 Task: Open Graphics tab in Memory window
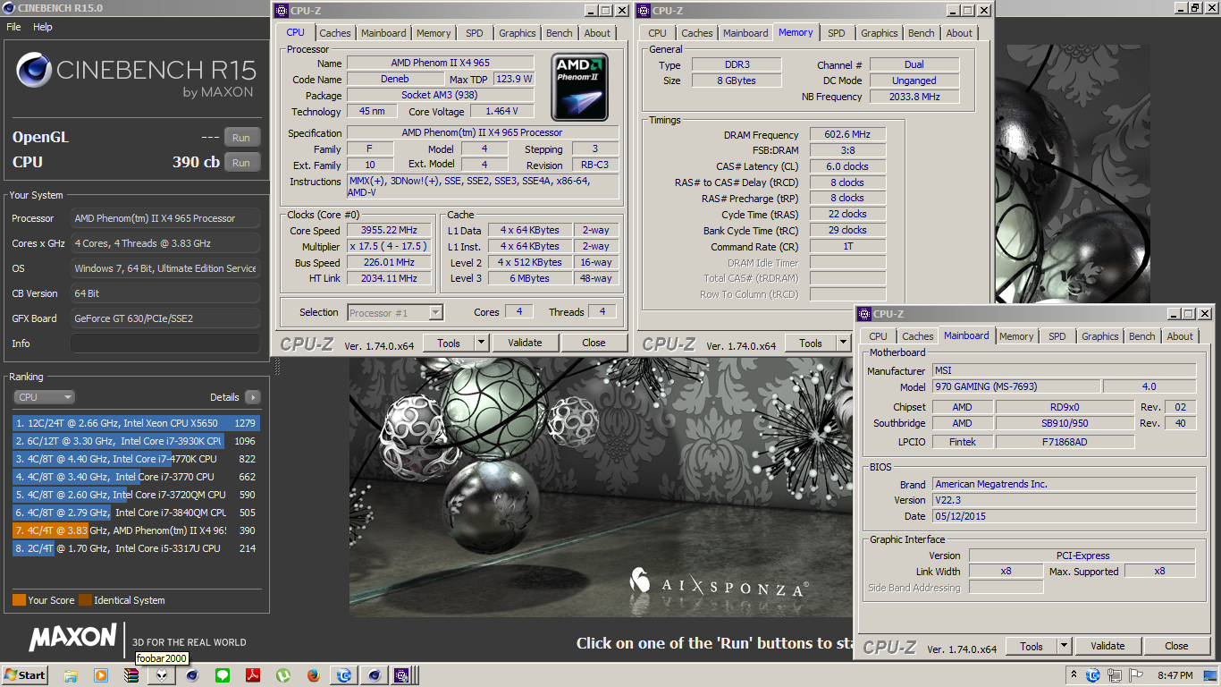(x=879, y=33)
